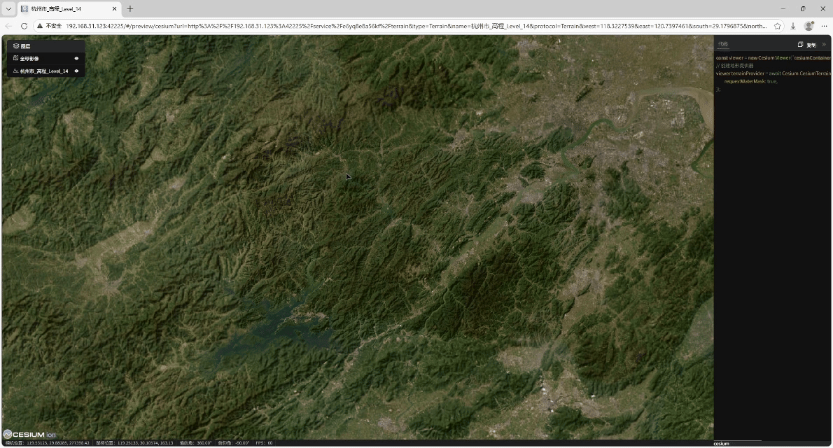Reload the page with refresh icon

pos(24,26)
